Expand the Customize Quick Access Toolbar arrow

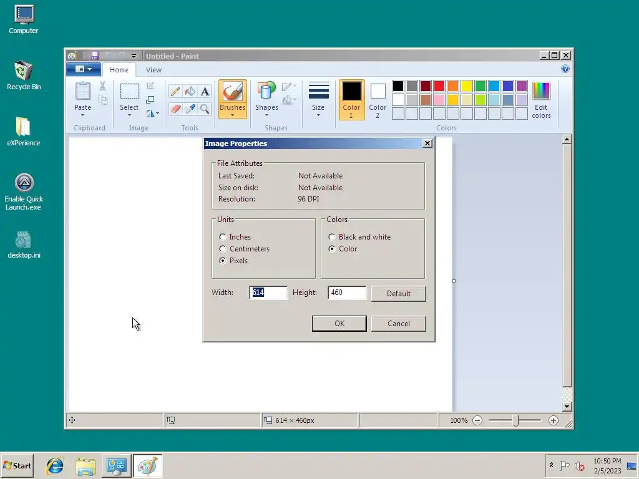(x=134, y=56)
